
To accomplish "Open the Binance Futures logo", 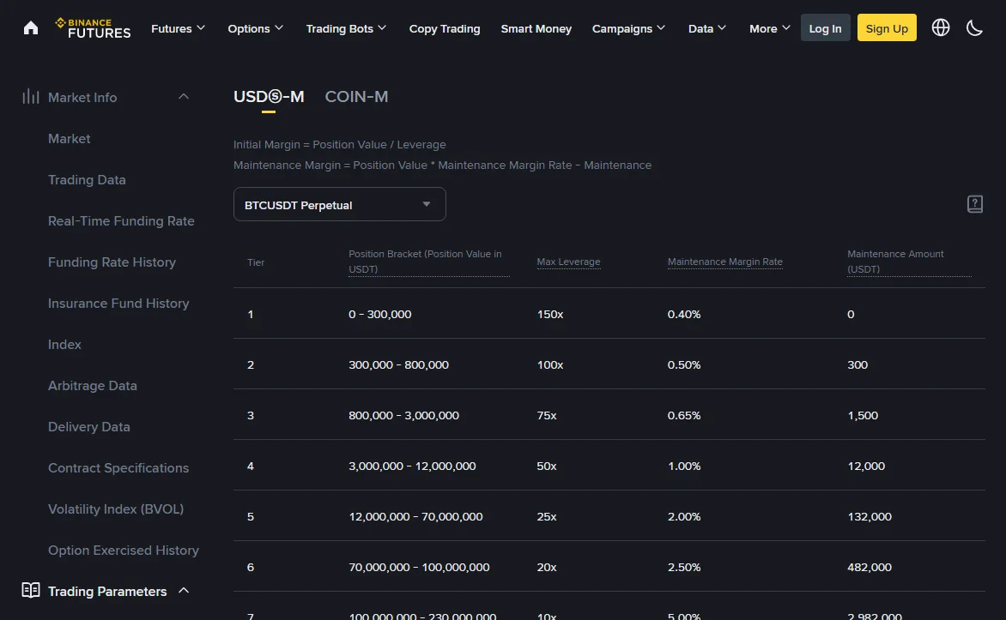I will pyautogui.click(x=93, y=28).
